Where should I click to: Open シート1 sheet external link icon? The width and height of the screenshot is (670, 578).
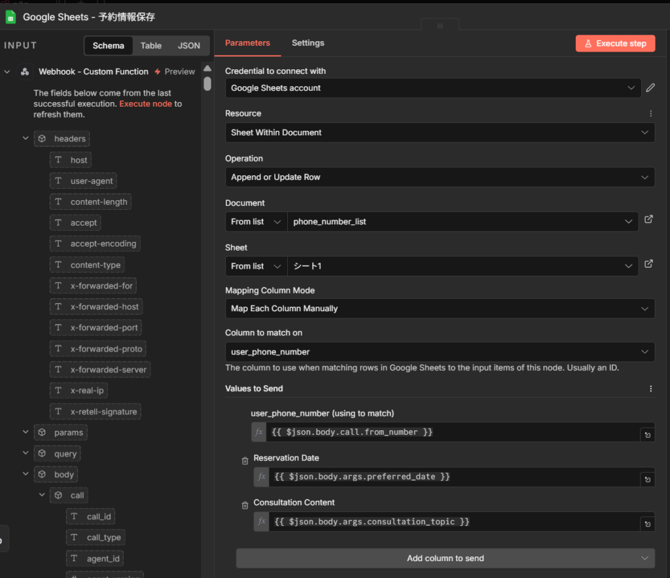click(x=648, y=264)
